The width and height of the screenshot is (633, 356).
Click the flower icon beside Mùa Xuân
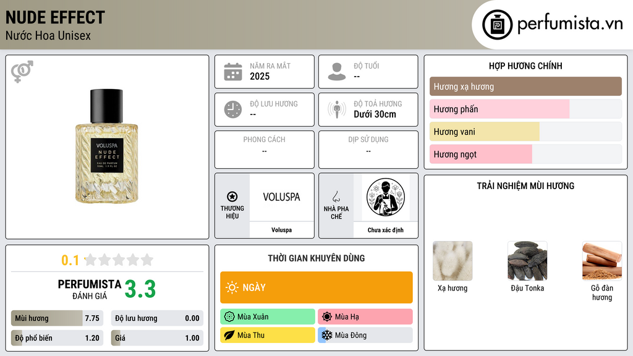click(229, 317)
